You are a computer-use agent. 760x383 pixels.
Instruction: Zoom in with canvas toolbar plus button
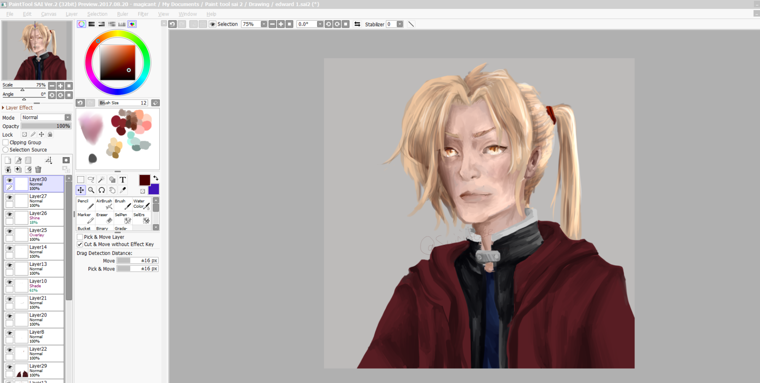281,24
